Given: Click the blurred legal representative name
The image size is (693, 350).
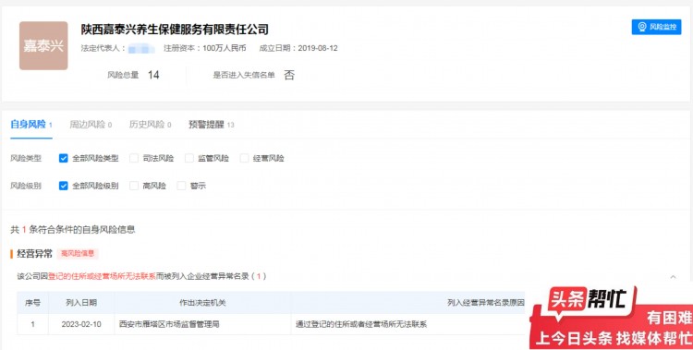Looking at the screenshot, I should [141, 48].
